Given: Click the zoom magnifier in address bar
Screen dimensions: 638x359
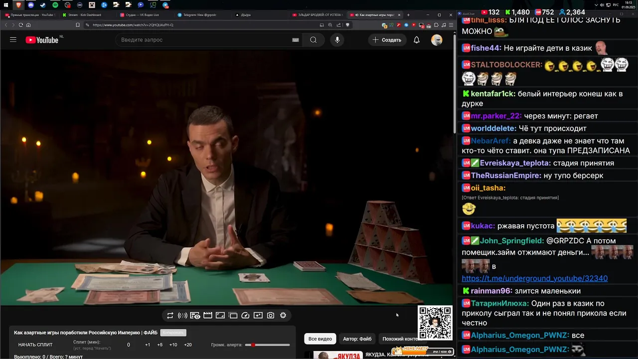Looking at the screenshot, I should point(330,25).
